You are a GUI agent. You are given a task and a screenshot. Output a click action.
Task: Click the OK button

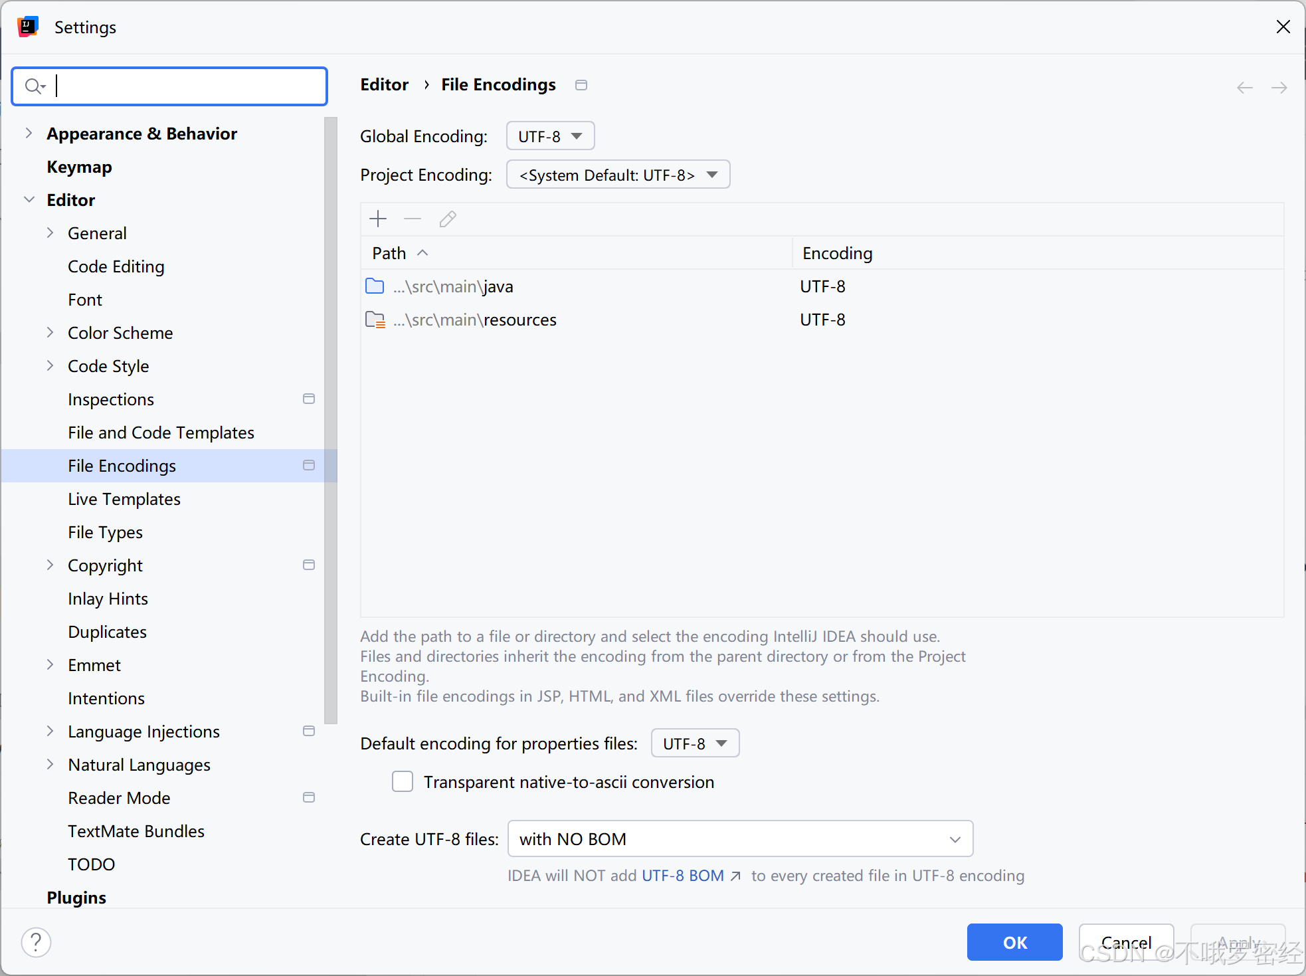coord(1014,942)
